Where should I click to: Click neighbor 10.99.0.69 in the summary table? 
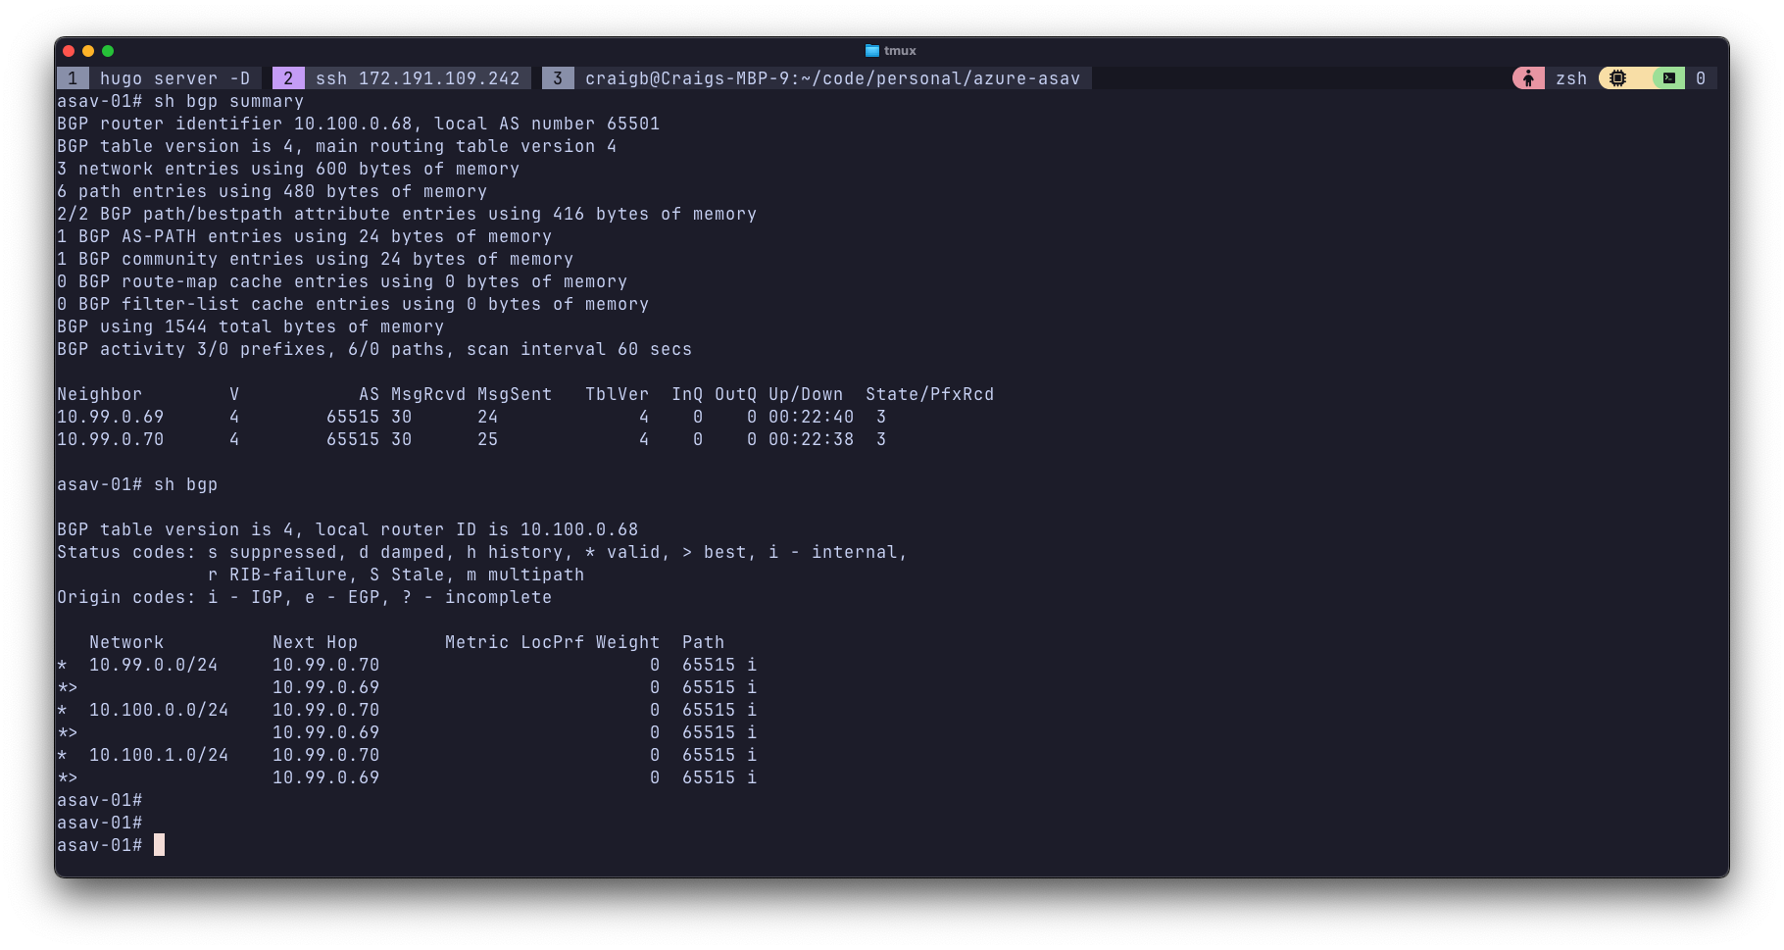[110, 417]
